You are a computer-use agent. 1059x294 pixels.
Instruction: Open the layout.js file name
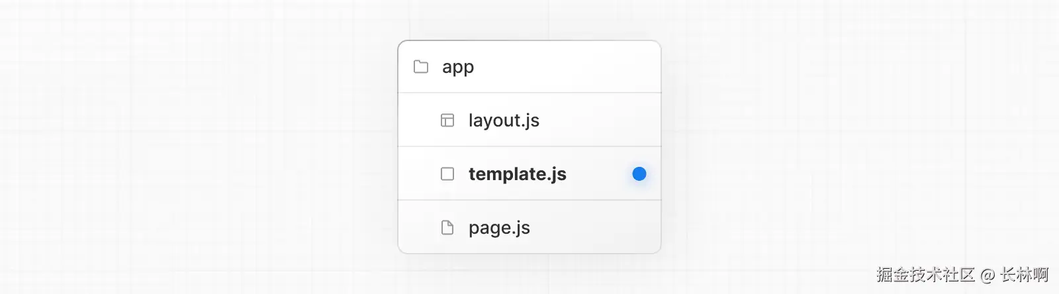504,121
